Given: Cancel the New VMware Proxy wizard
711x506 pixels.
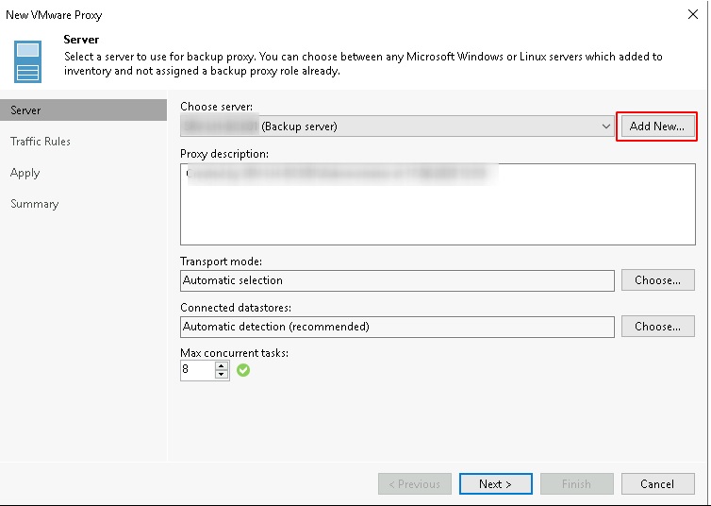Looking at the screenshot, I should pyautogui.click(x=657, y=483).
